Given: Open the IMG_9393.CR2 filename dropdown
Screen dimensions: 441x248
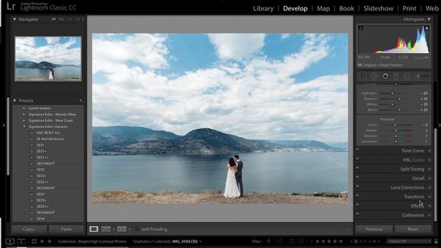Looking at the screenshot, I should coord(187,241).
